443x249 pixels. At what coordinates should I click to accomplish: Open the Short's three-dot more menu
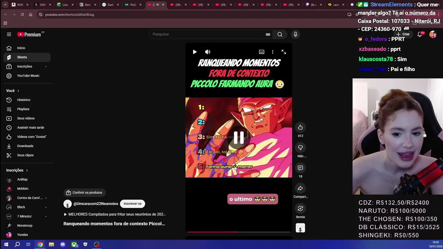tap(273, 52)
